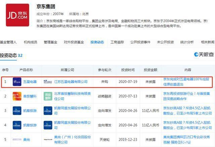Click 江苏五星电器有限公司 company logo
Image resolution: width=215 pixels, height=147 pixels.
click(x=48, y=82)
